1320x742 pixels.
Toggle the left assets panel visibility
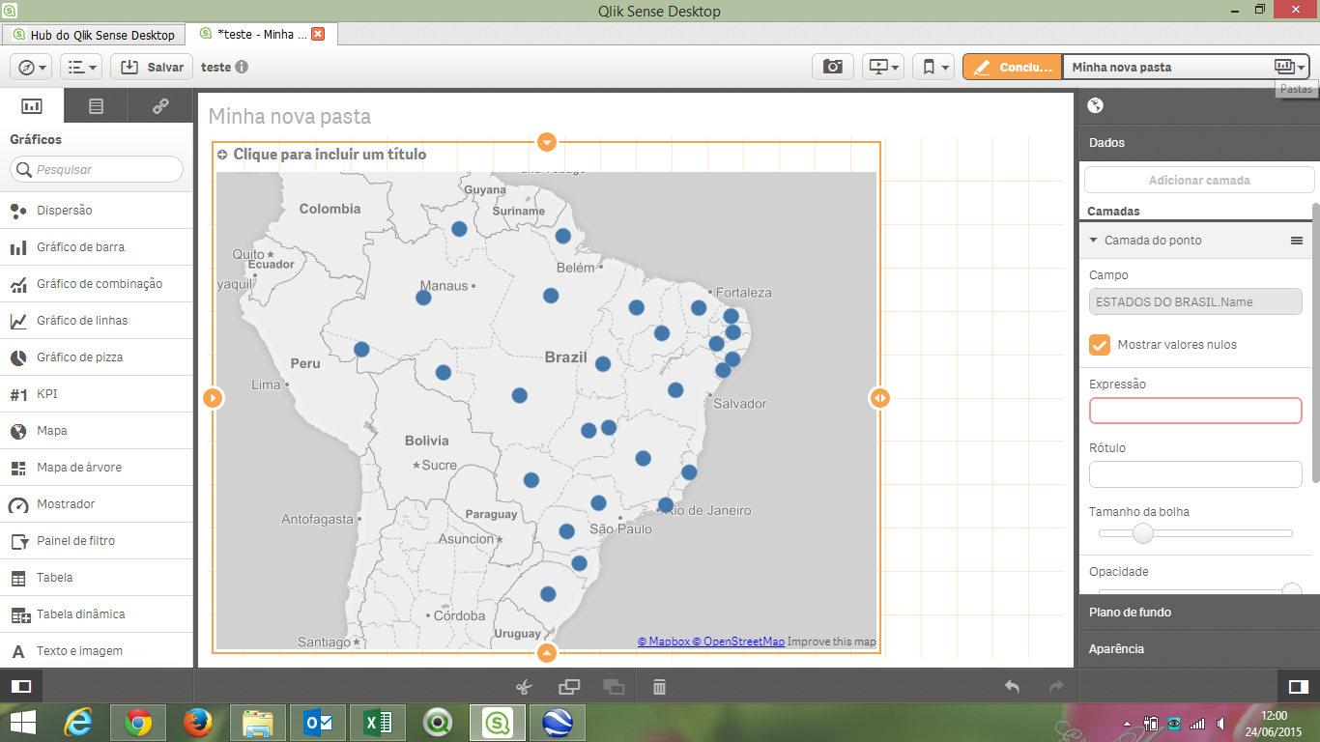pos(21,687)
